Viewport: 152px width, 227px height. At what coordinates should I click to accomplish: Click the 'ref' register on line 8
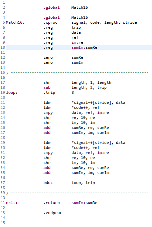(x=75, y=37)
